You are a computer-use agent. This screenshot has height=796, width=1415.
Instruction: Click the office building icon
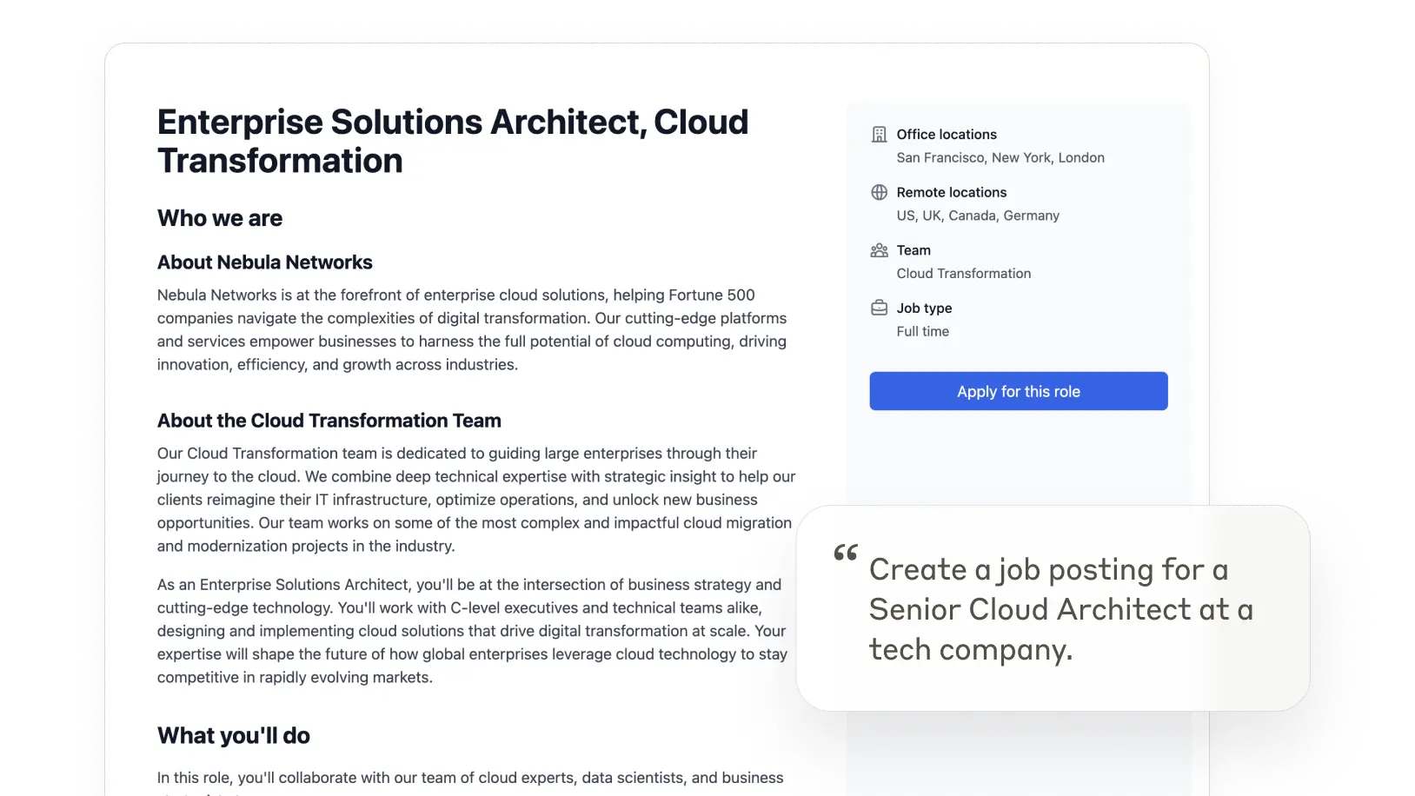coord(880,135)
